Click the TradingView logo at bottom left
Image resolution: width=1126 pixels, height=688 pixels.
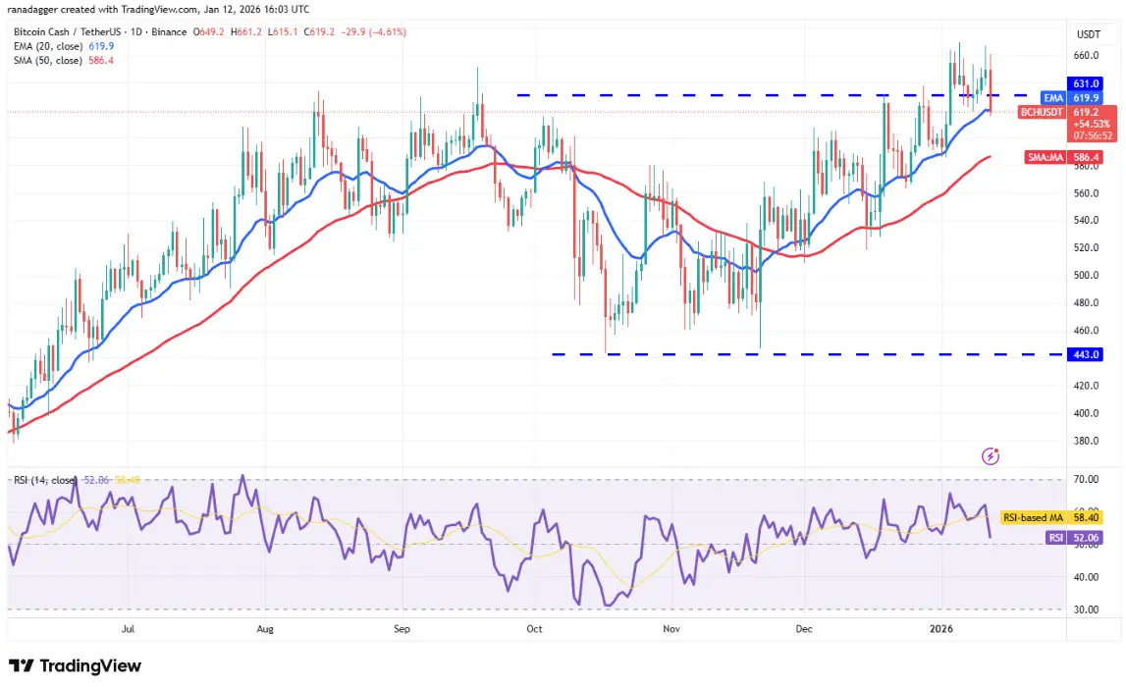click(75, 665)
